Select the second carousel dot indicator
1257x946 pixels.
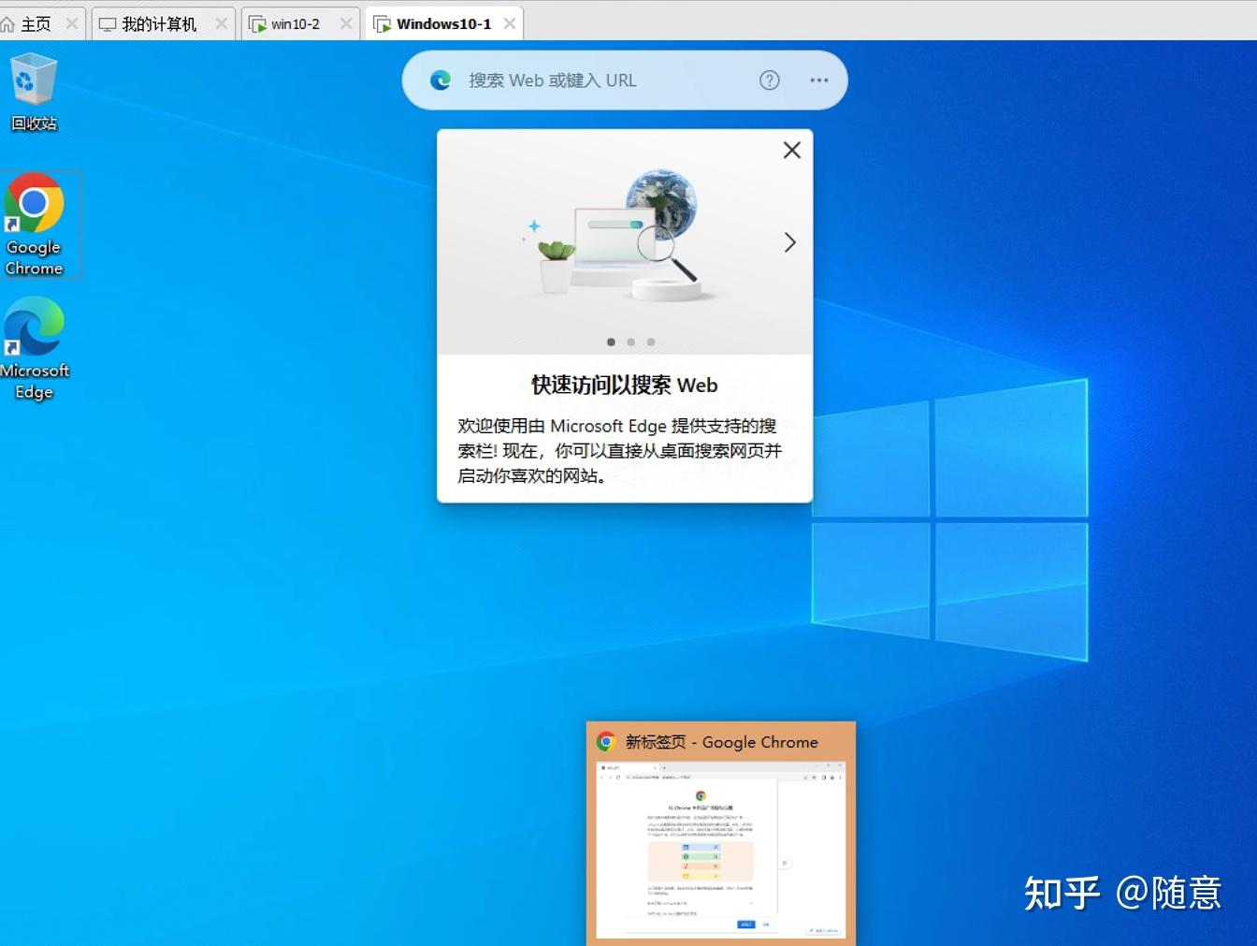[630, 342]
